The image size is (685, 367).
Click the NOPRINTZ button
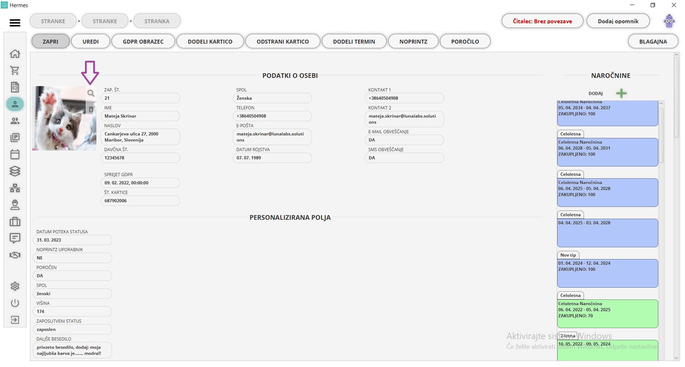pyautogui.click(x=413, y=41)
